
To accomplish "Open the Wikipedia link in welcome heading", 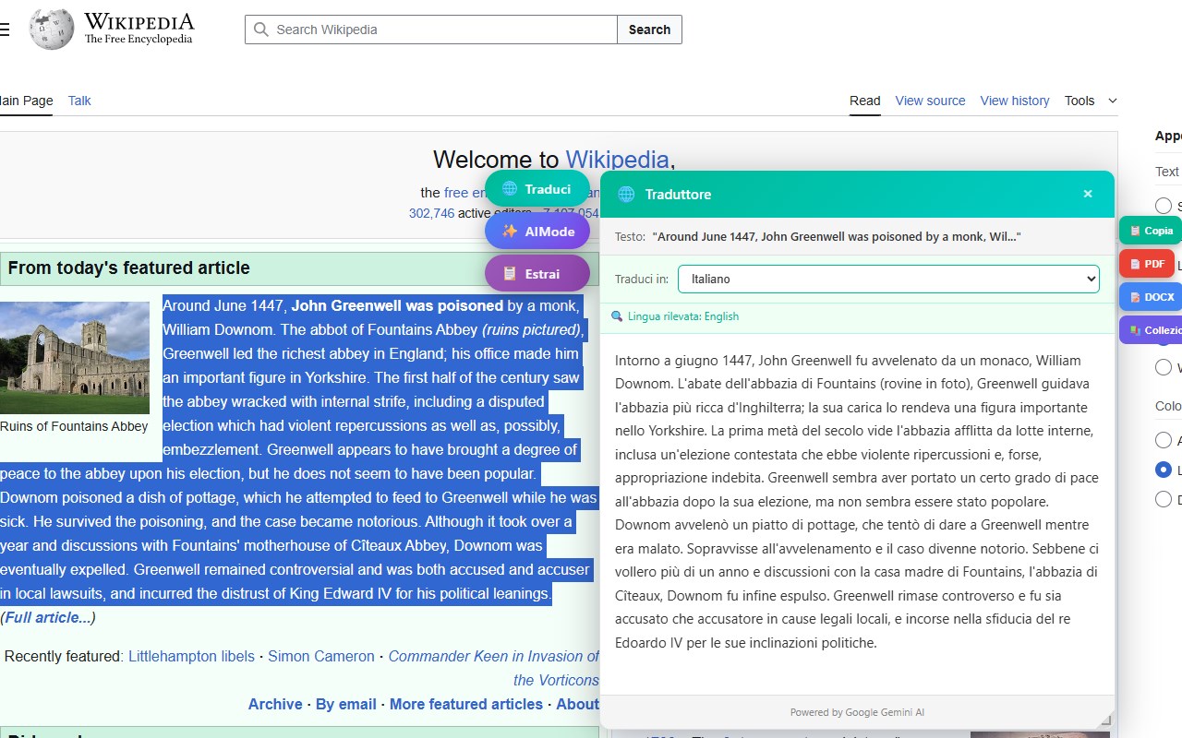I will pyautogui.click(x=617, y=160).
